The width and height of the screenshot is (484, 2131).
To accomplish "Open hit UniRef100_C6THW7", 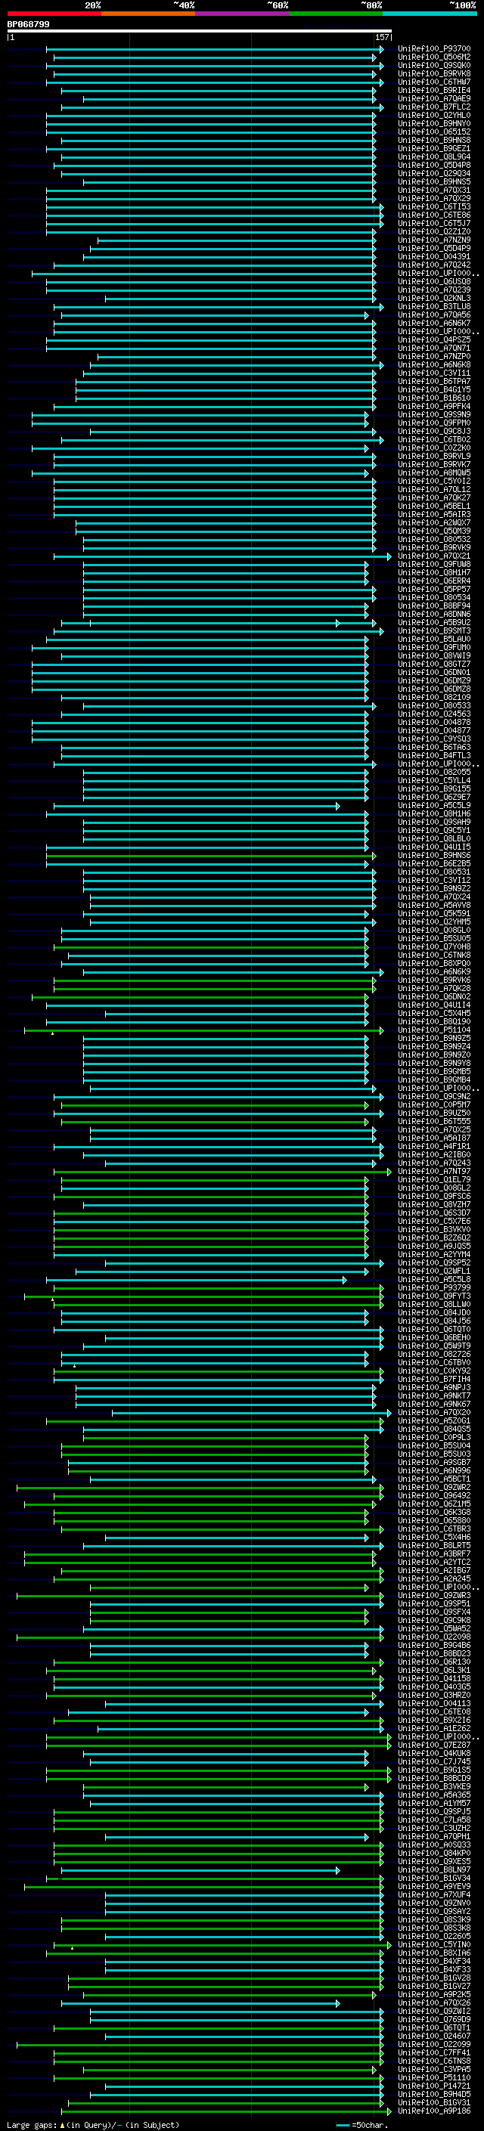I will point(433,82).
